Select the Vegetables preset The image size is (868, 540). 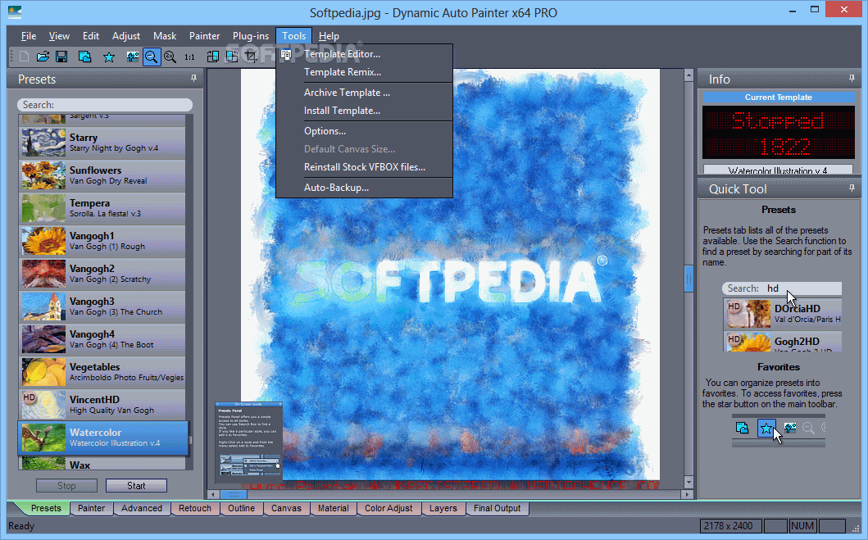[x=103, y=372]
